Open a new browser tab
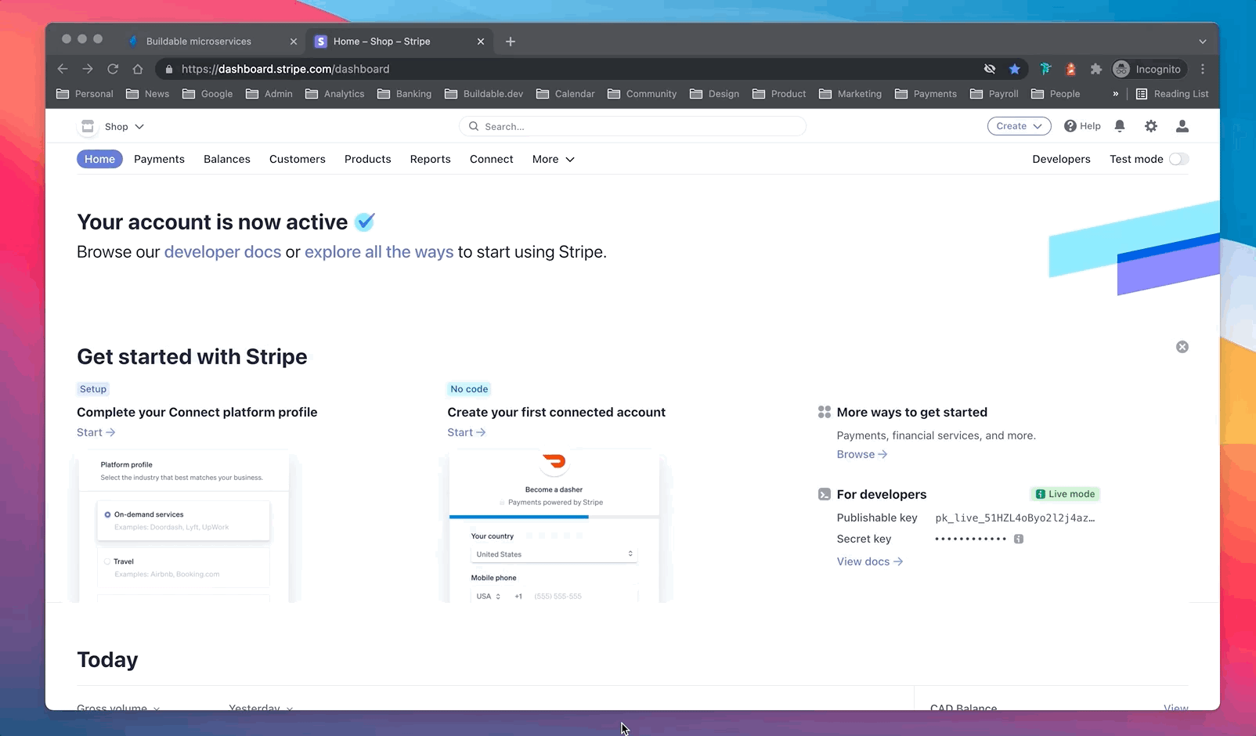Viewport: 1256px width, 736px height. 511,41
